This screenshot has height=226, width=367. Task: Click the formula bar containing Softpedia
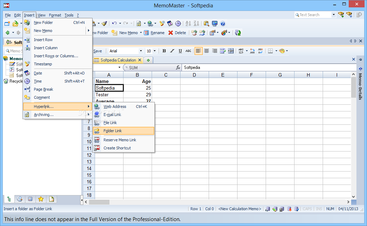coord(269,67)
